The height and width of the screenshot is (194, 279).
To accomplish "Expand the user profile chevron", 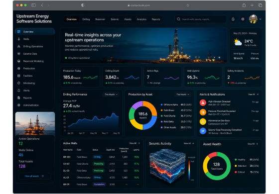I will pos(260,19).
